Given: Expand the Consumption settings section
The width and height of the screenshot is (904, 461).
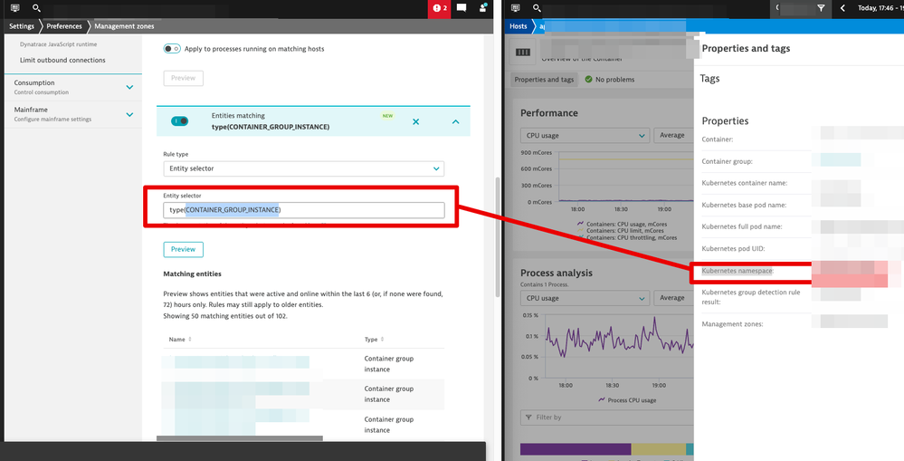Looking at the screenshot, I should point(129,87).
